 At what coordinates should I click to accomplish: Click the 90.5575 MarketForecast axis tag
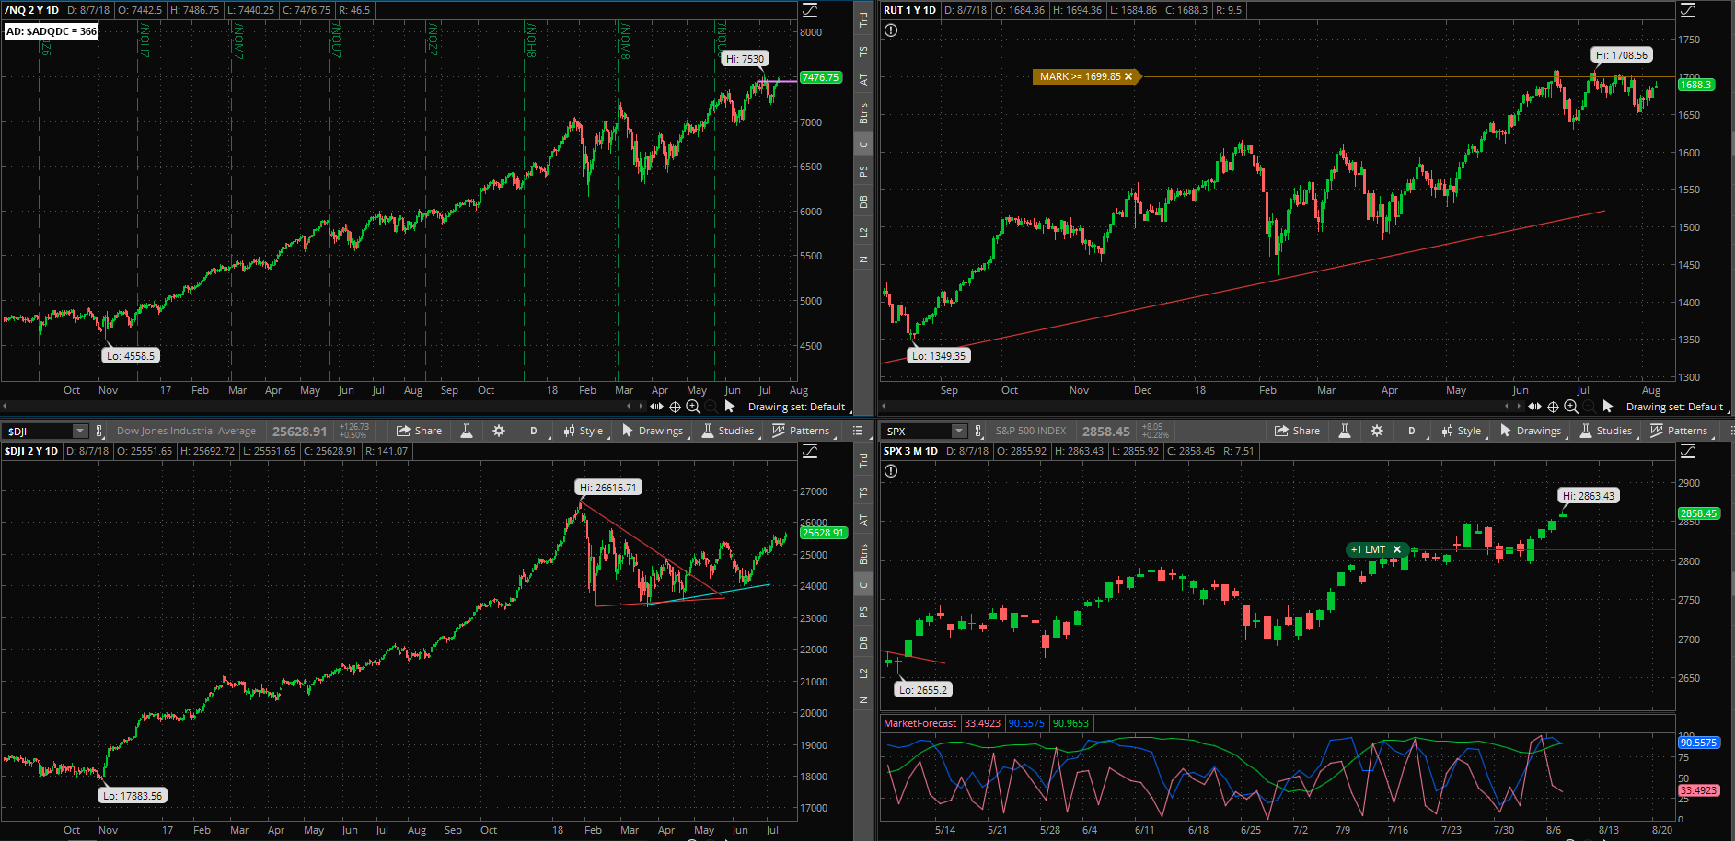pyautogui.click(x=1699, y=743)
